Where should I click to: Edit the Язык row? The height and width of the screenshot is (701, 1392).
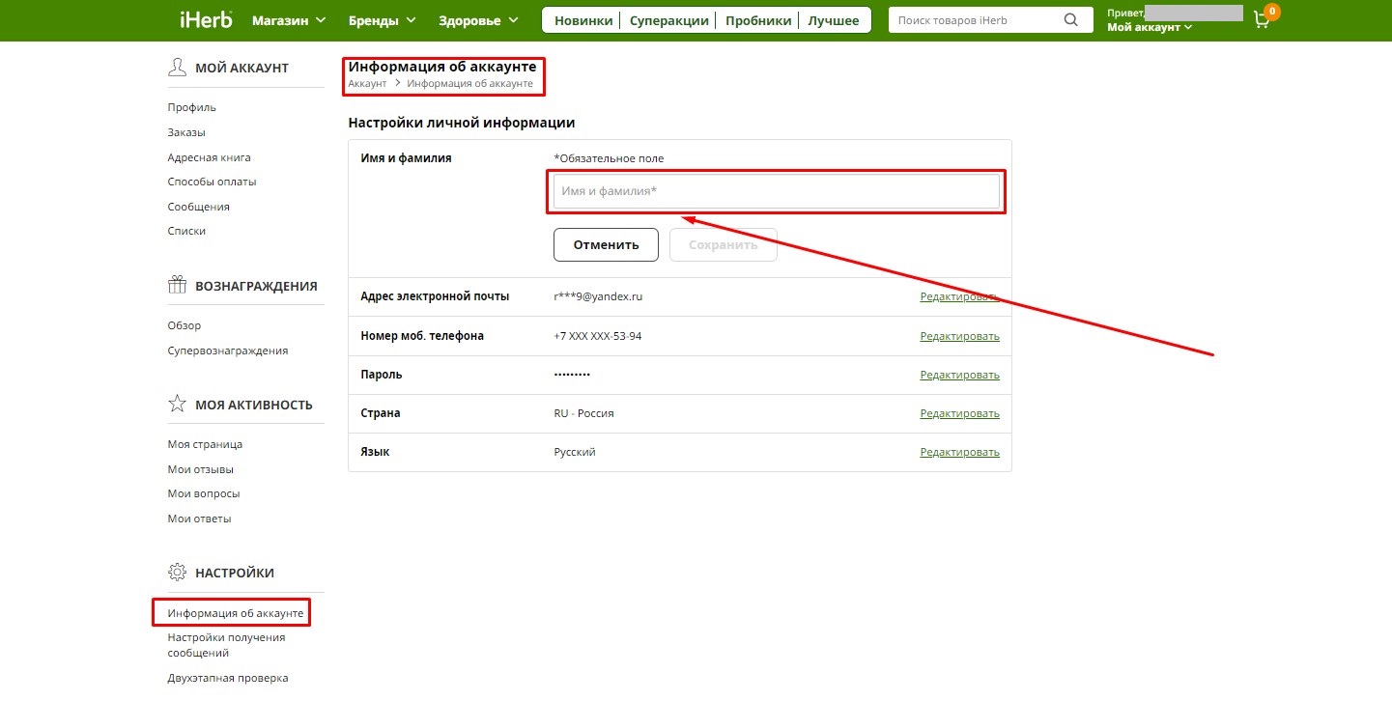coord(959,452)
